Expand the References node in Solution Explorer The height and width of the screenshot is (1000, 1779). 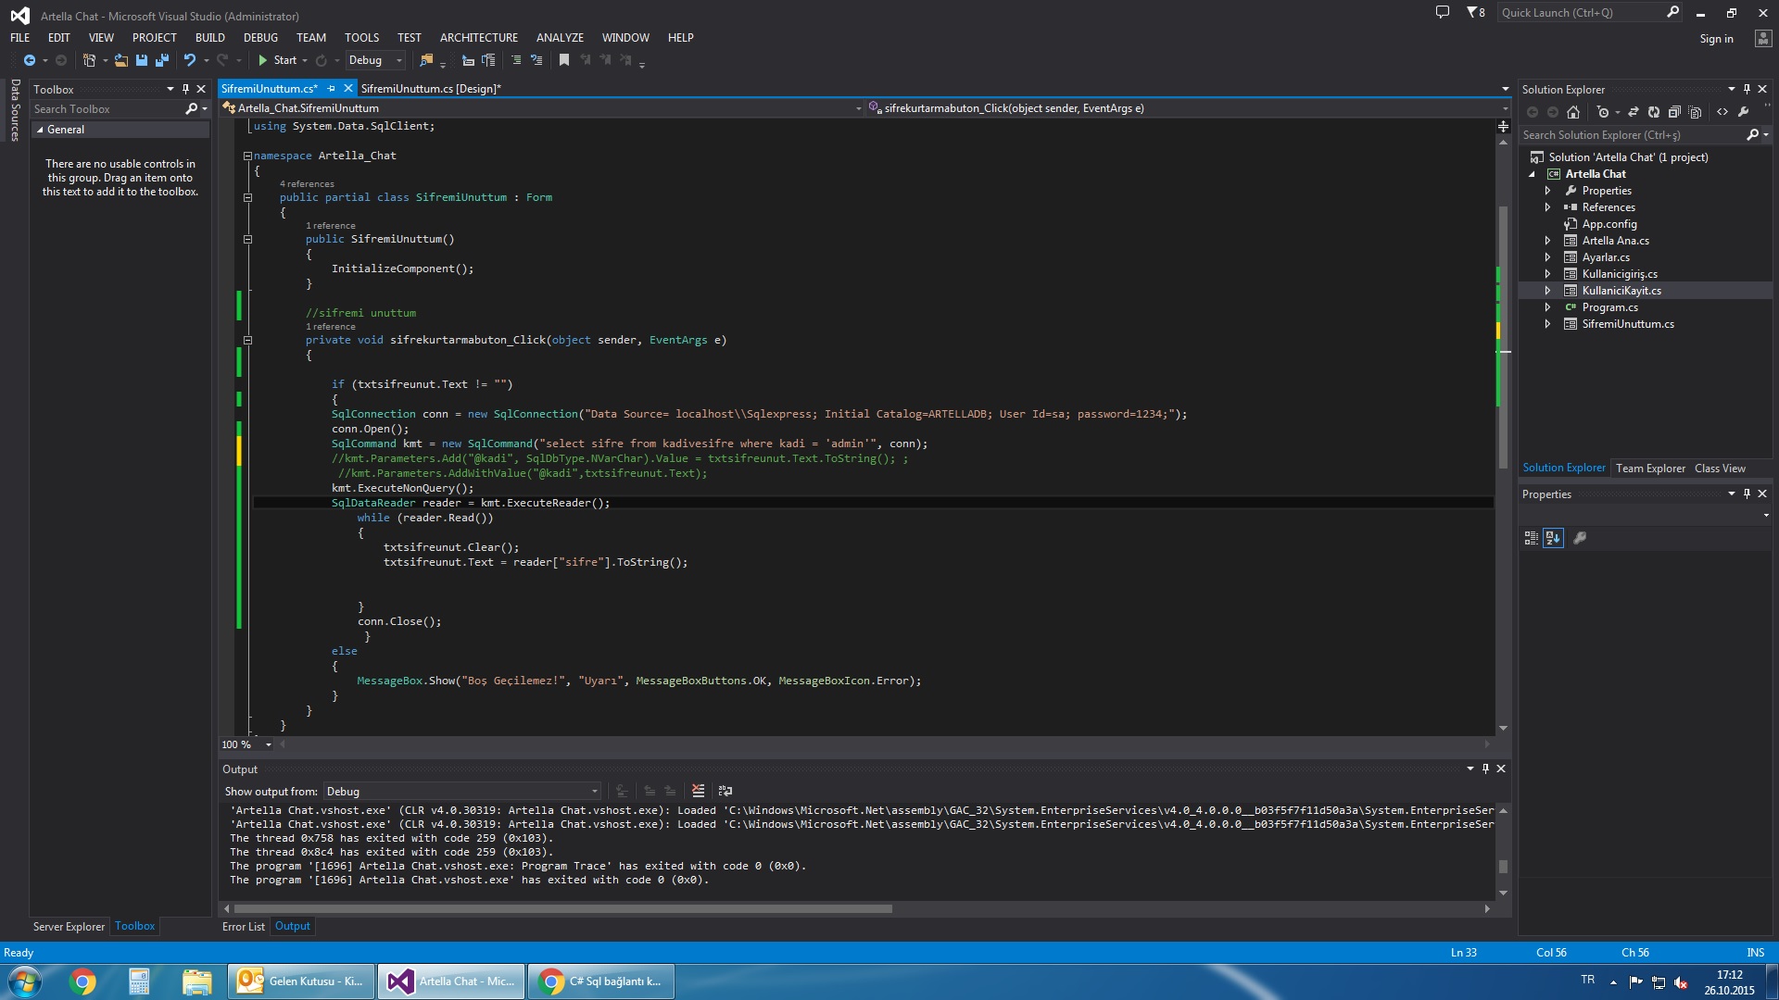click(1547, 207)
